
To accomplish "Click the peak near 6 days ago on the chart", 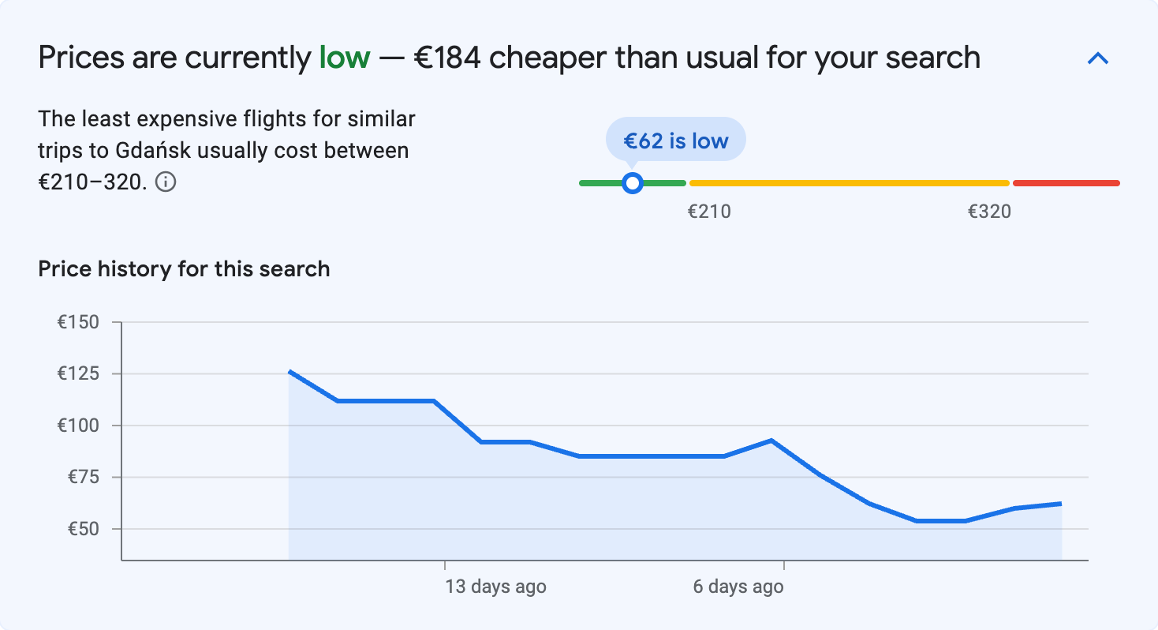I will click(x=769, y=440).
